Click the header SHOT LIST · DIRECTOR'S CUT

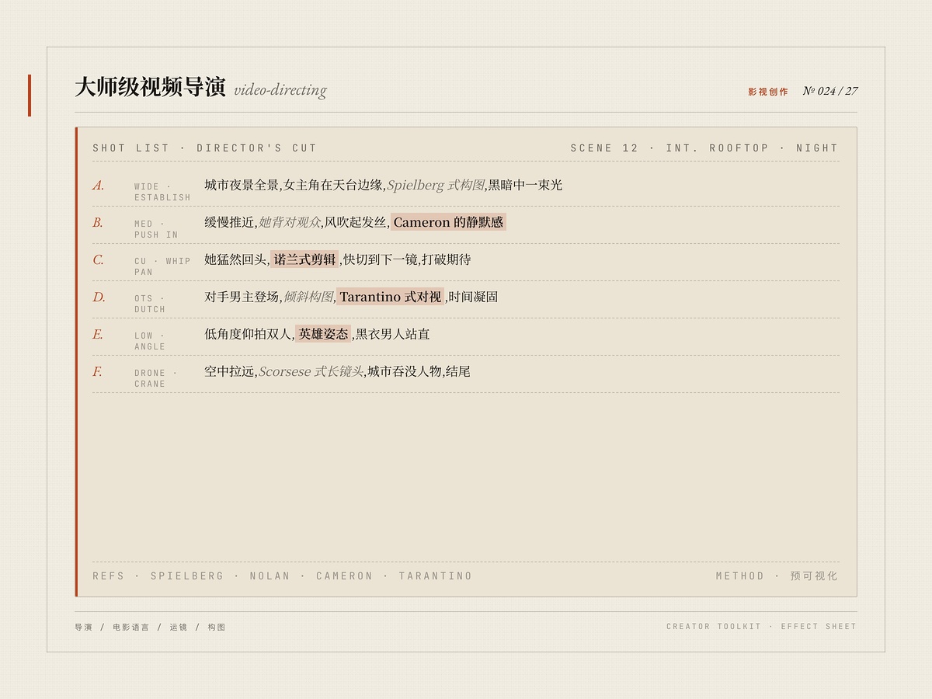205,148
